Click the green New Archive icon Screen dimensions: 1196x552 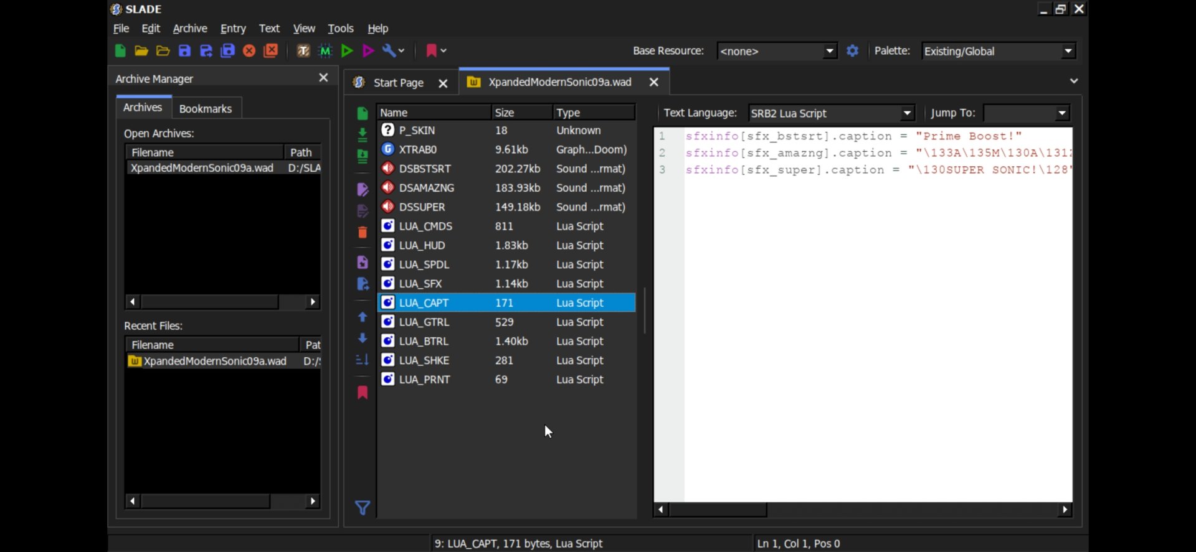(x=120, y=51)
